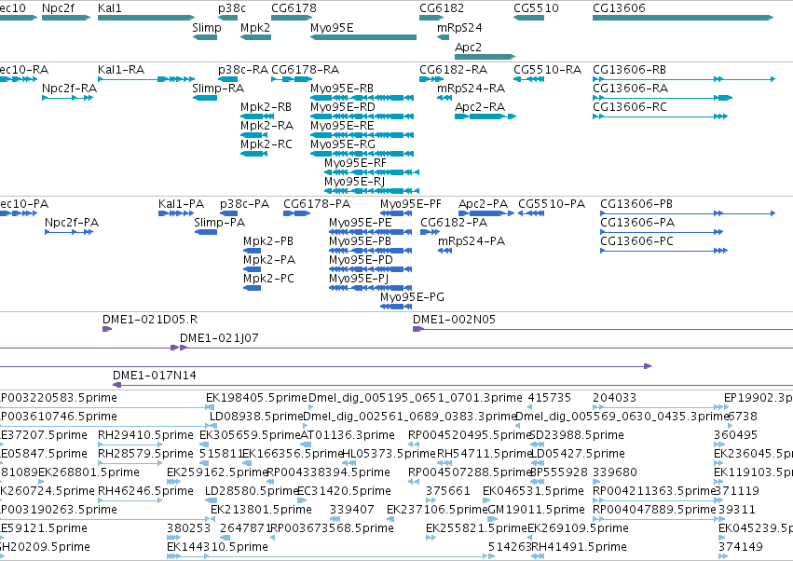Click the Myo95E-PE protein label
Viewport: 793px width, 561px height.
(361, 223)
